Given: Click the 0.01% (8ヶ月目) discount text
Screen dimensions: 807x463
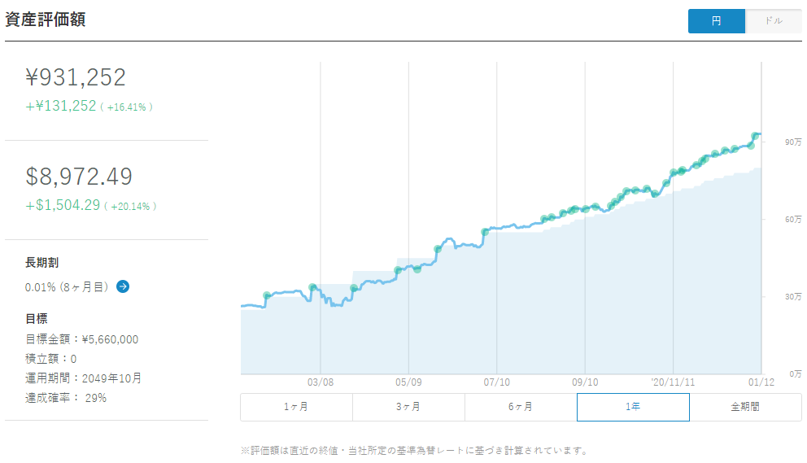Looking at the screenshot, I should [x=67, y=287].
